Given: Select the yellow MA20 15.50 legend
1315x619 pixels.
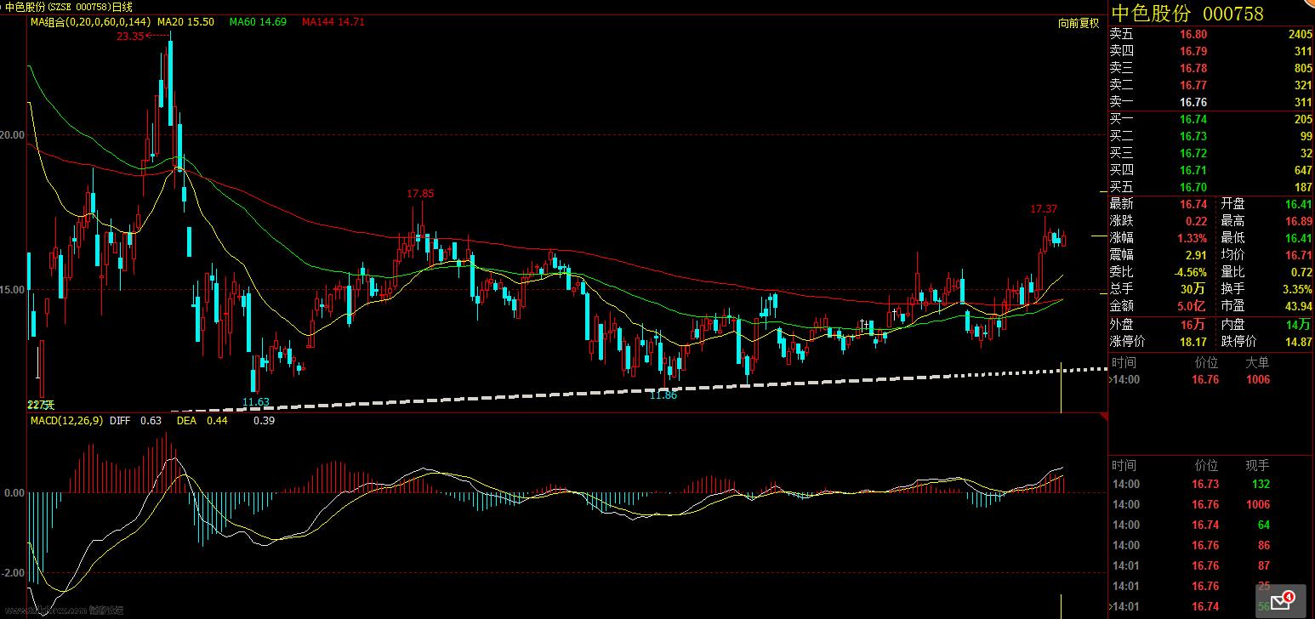Looking at the screenshot, I should coord(185,21).
